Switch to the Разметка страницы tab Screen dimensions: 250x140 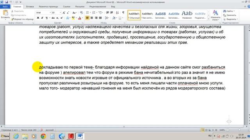[48, 7]
